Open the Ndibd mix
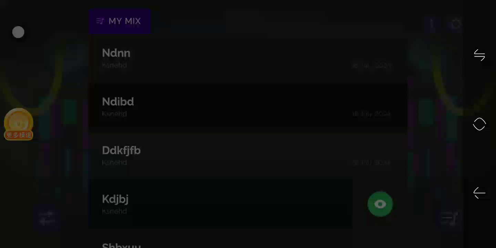The image size is (496, 248). click(x=248, y=107)
